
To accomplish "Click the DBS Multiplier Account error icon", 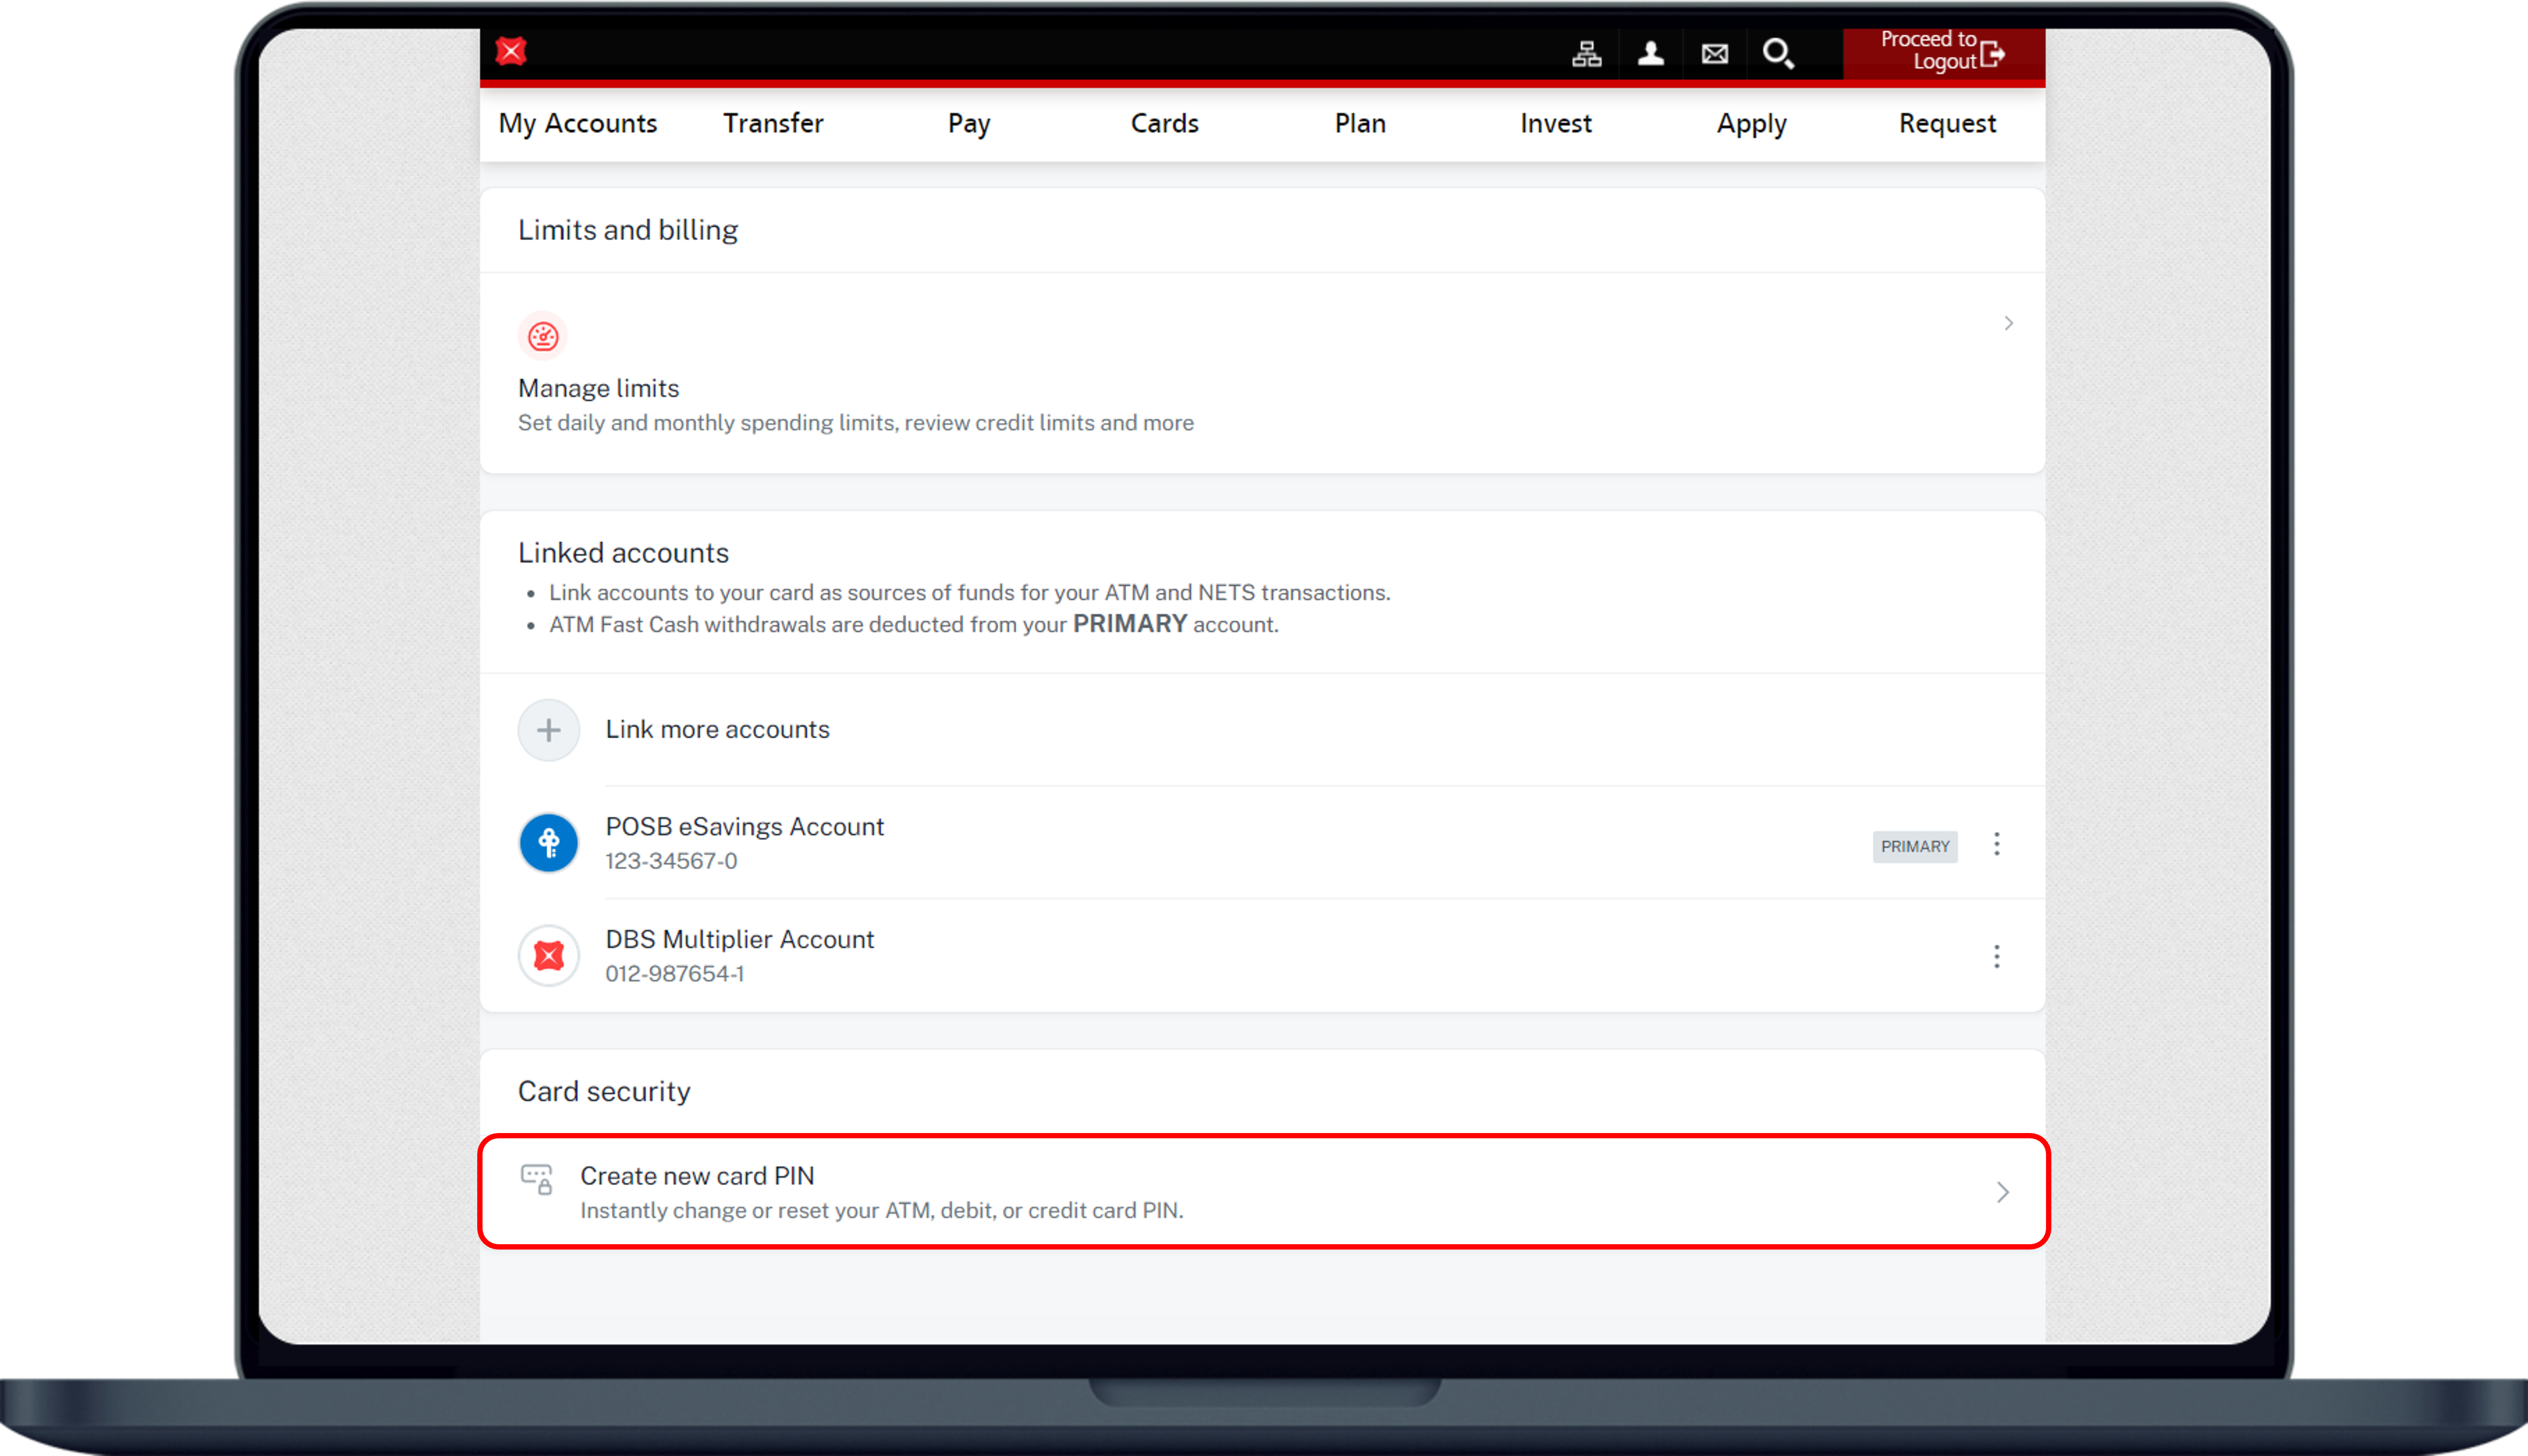I will [x=548, y=954].
